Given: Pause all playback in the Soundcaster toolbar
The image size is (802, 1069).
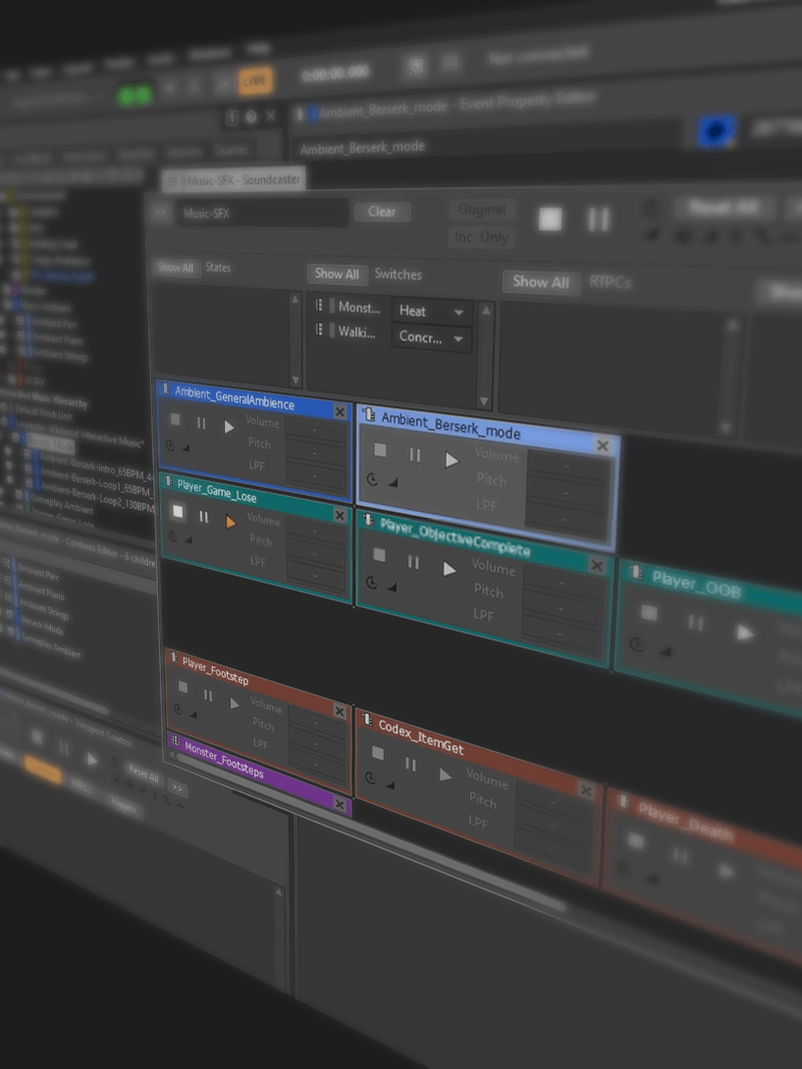Looking at the screenshot, I should coord(599,220).
